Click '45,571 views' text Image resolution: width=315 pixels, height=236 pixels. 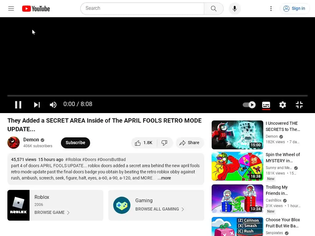coord(23,159)
